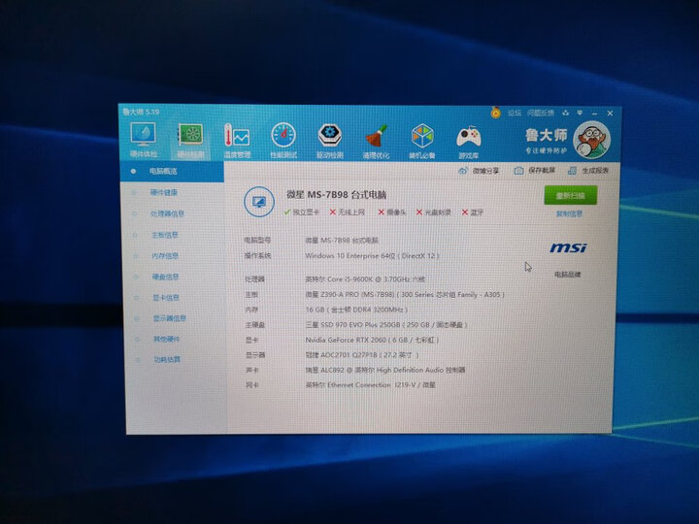Viewport: 699px width, 524px height.
Task: Click the gold medal icon in title bar
Action: [495, 113]
